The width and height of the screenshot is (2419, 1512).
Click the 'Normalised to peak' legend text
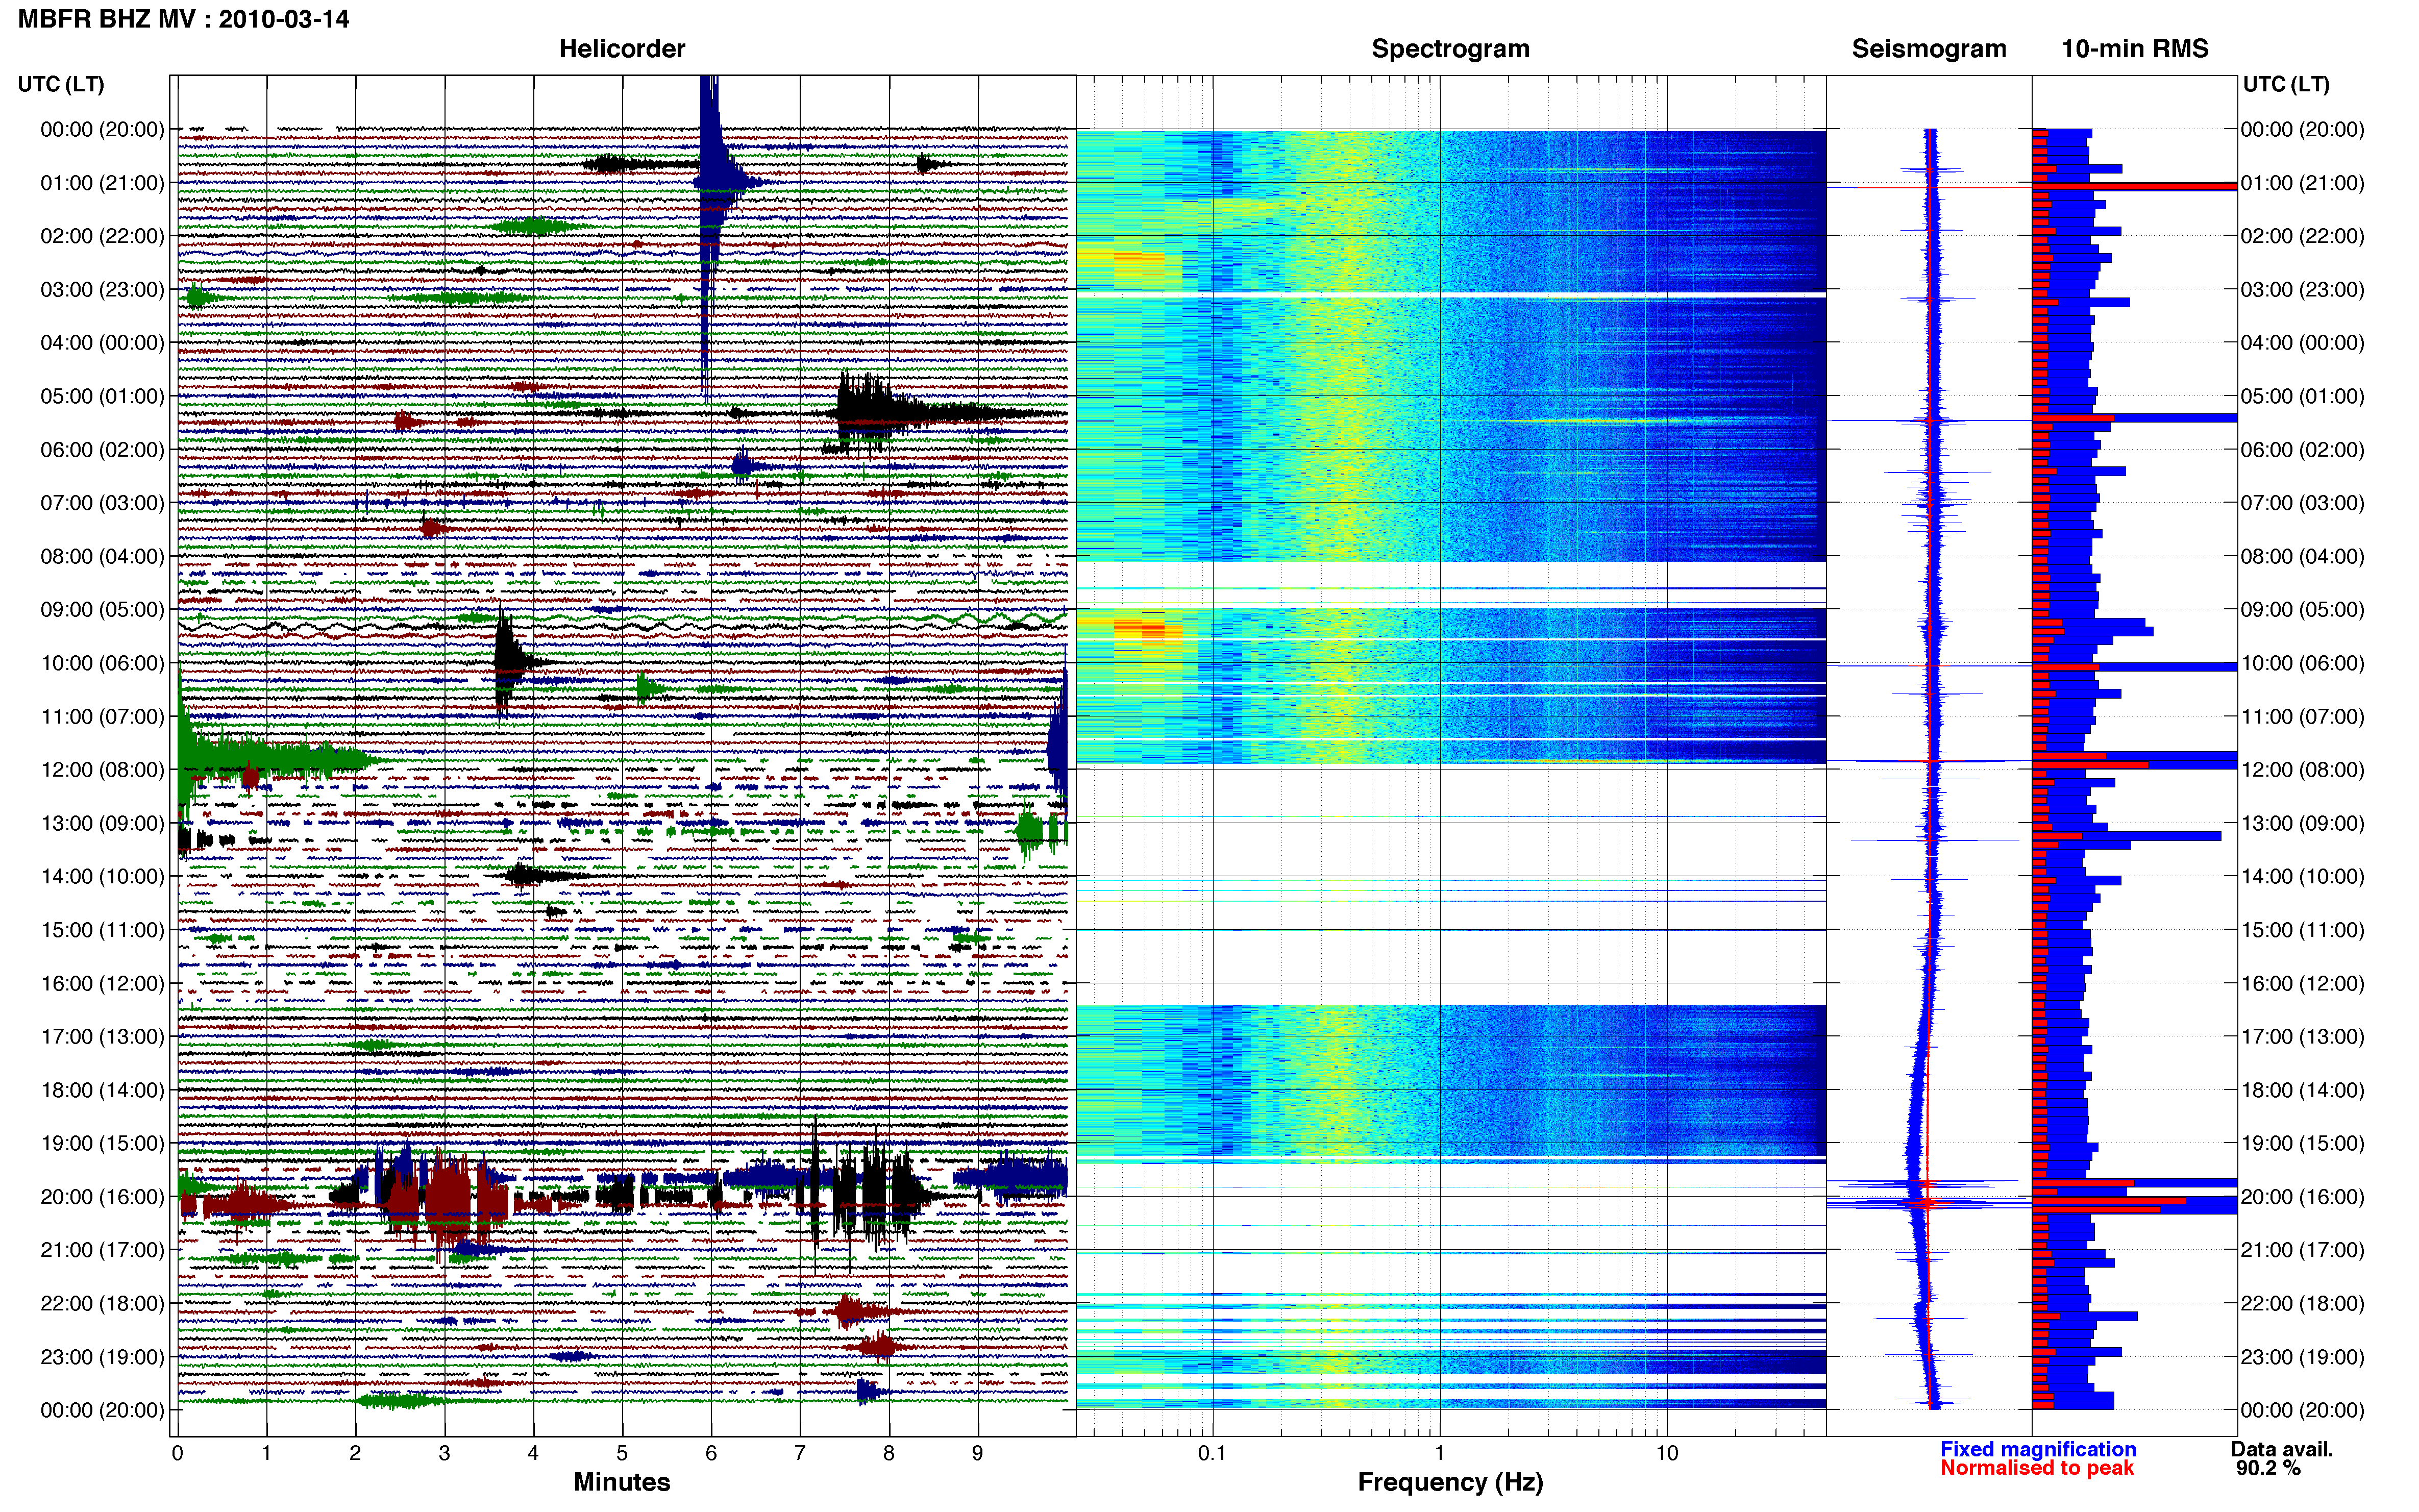2037,1468
